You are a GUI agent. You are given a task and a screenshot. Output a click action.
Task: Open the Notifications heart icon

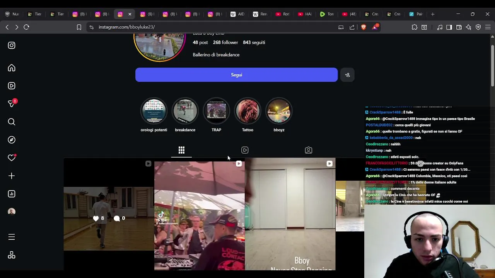[x=12, y=158]
